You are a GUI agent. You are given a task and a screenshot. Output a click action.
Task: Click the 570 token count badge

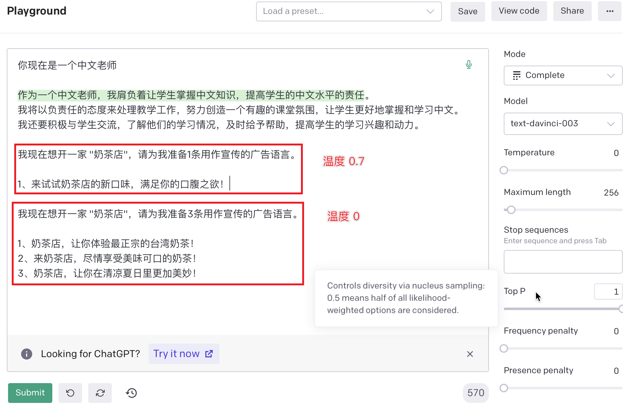[476, 393]
